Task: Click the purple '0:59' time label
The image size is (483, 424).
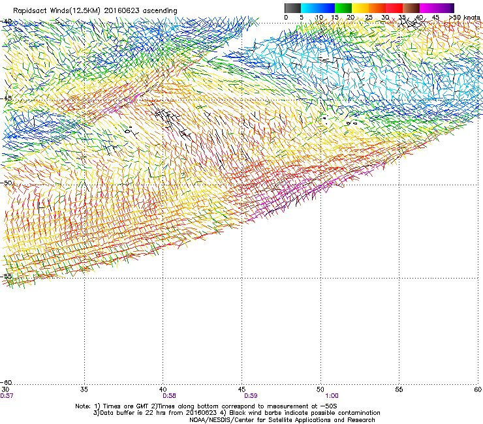Action: (x=251, y=396)
